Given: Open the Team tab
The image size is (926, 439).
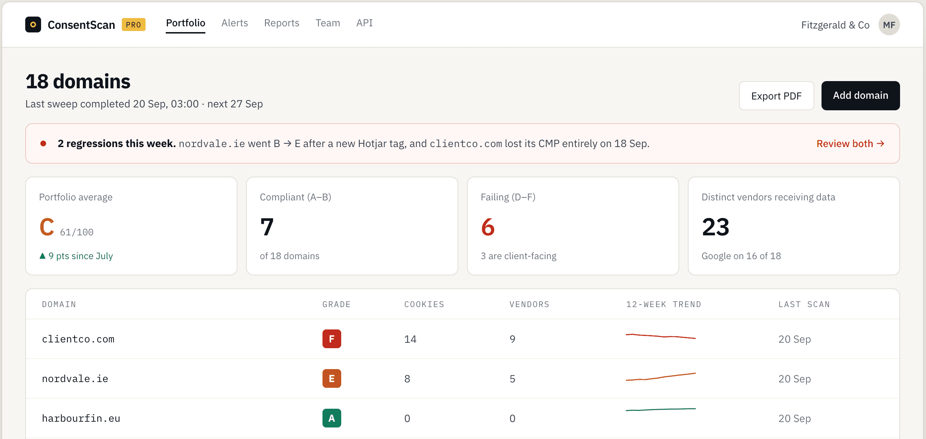Looking at the screenshot, I should (328, 23).
